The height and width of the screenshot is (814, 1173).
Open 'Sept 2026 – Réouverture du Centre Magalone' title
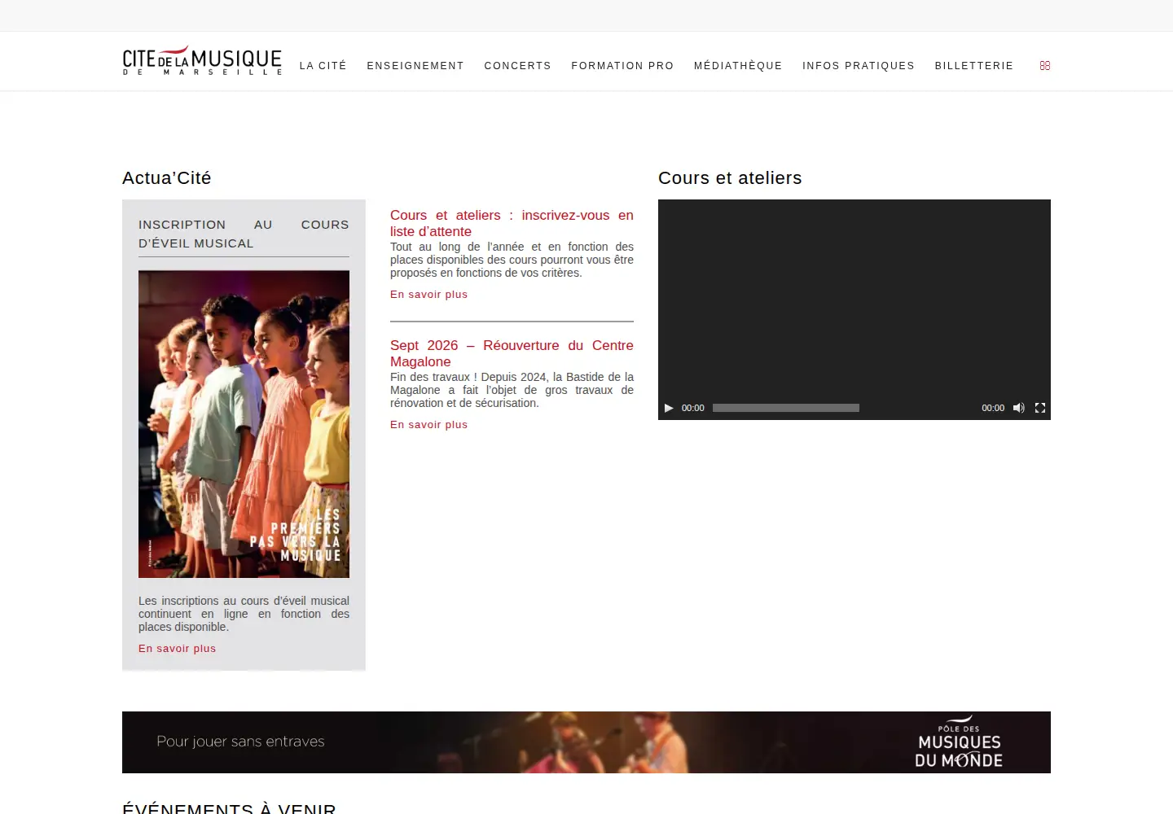(512, 353)
